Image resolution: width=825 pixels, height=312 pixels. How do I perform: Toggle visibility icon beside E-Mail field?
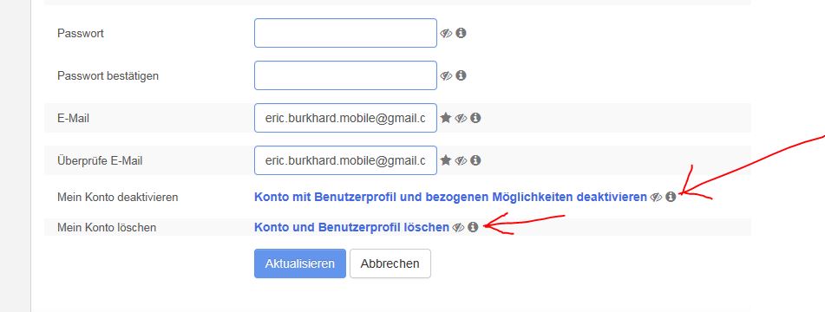[461, 118]
